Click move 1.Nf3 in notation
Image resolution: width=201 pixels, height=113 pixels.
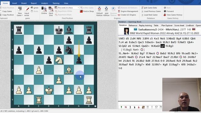point(122,38)
